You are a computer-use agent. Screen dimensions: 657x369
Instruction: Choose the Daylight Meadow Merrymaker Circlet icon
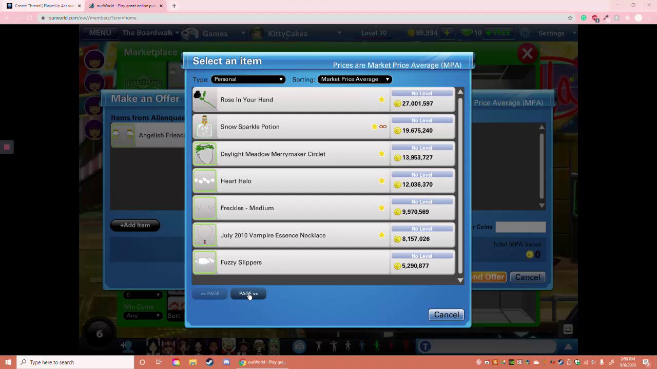[205, 154]
